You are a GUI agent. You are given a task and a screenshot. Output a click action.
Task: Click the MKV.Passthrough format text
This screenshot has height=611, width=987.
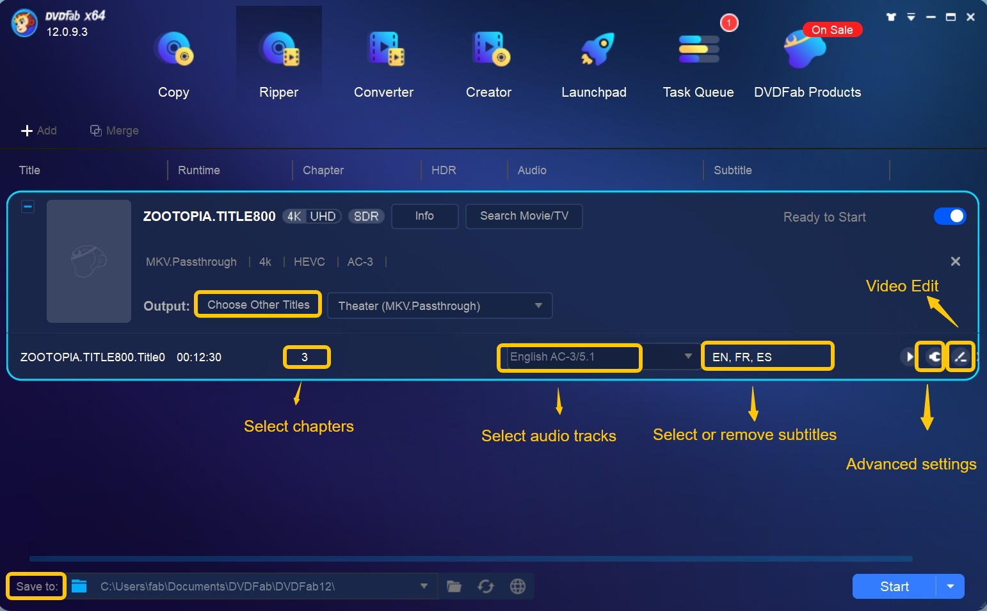coord(191,262)
